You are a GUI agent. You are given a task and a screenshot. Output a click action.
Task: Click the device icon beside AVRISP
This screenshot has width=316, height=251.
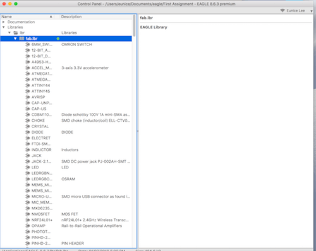pyautogui.click(x=27, y=97)
